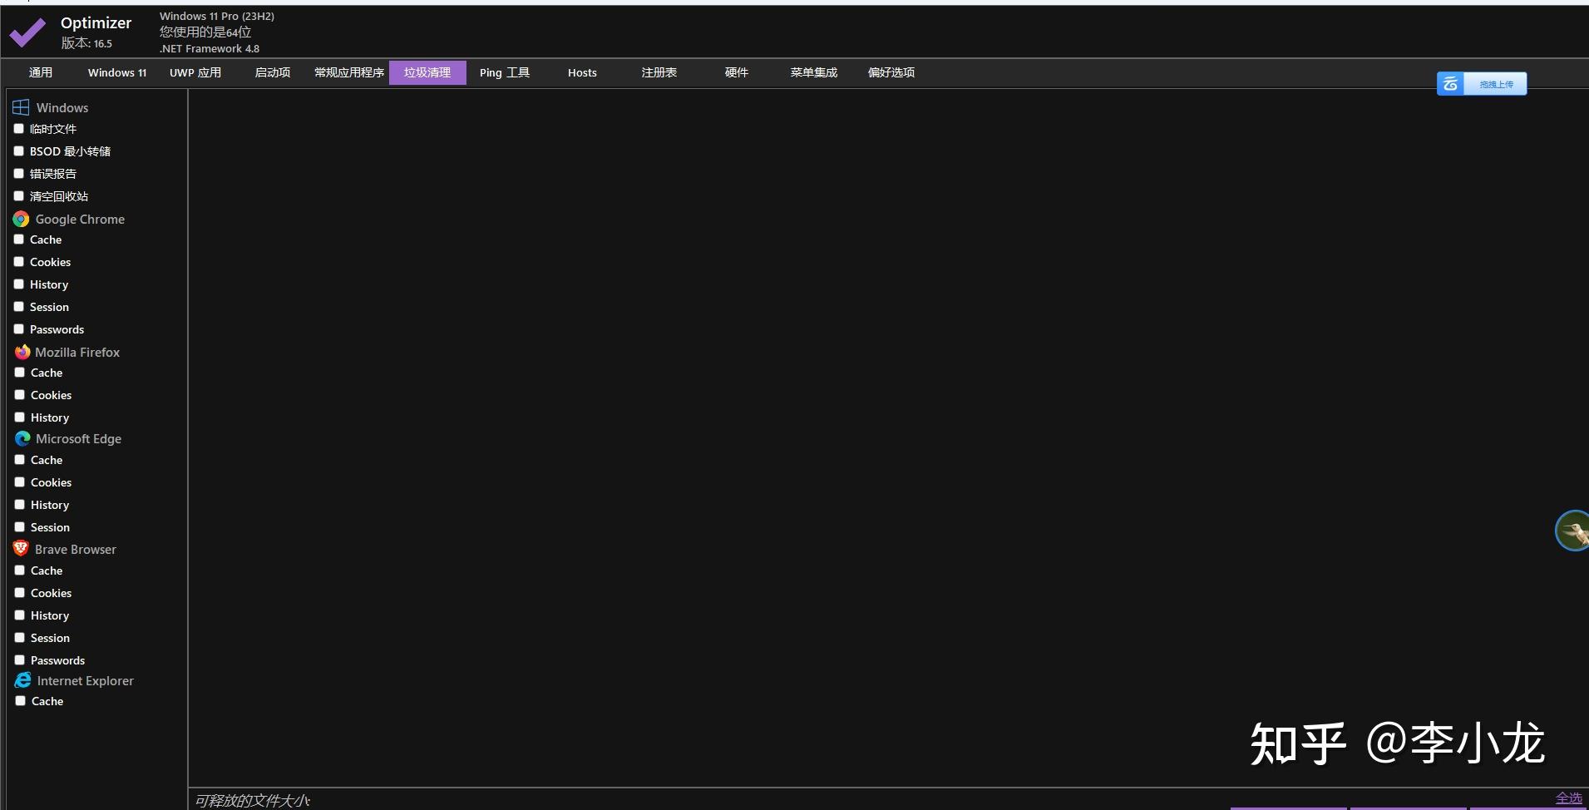The height and width of the screenshot is (810, 1589).
Task: Switch to the 注册表 tab
Action: [x=658, y=72]
